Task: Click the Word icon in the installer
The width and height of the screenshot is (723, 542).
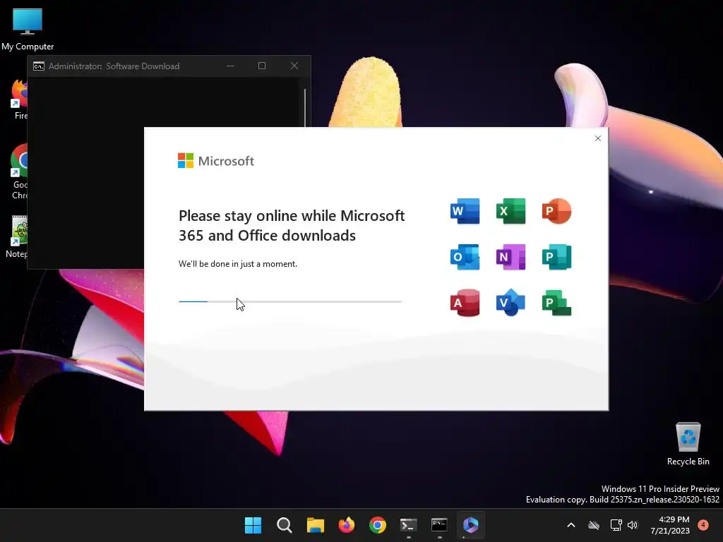Action: (465, 211)
